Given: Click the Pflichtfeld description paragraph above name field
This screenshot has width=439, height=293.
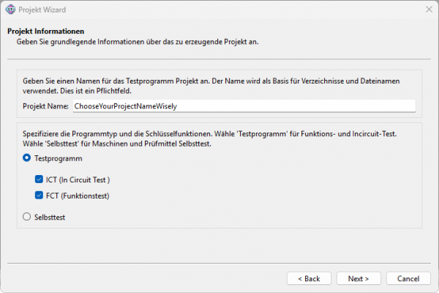Looking at the screenshot, I should pos(212,84).
